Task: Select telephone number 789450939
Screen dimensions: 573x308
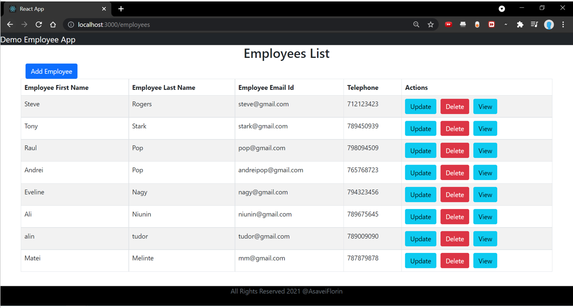Action: (x=363, y=126)
